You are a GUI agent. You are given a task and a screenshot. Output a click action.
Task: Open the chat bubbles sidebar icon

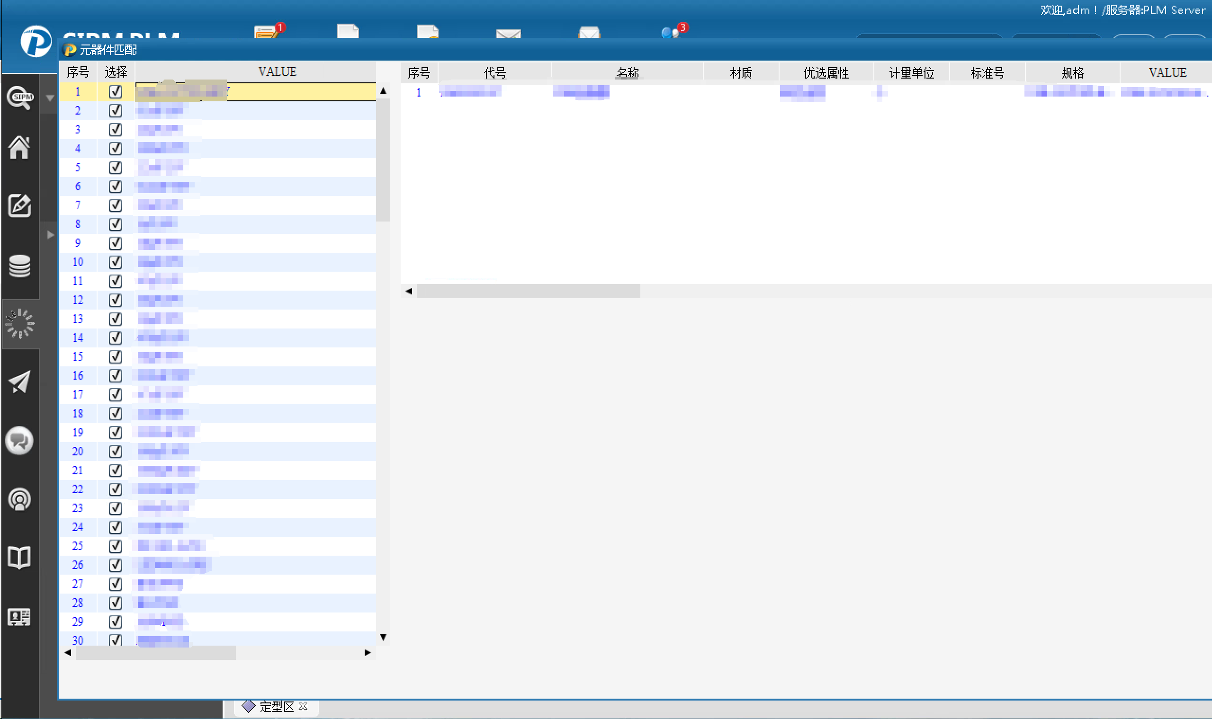point(19,440)
